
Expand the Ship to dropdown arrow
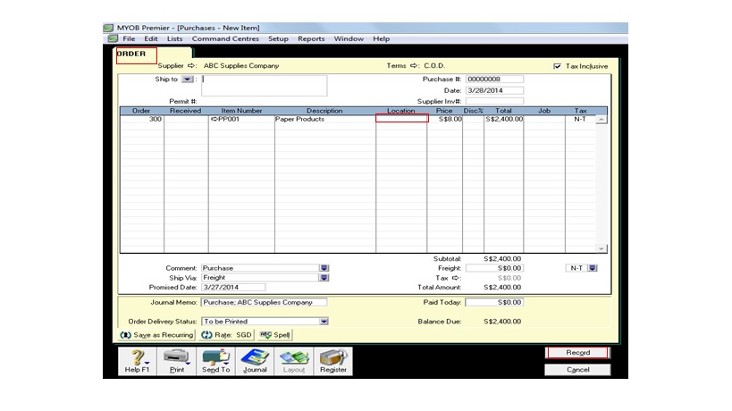(187, 80)
